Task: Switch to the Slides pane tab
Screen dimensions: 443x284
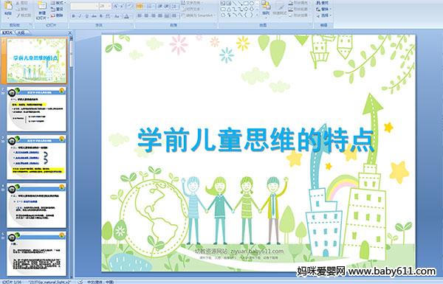Action: click(7, 32)
